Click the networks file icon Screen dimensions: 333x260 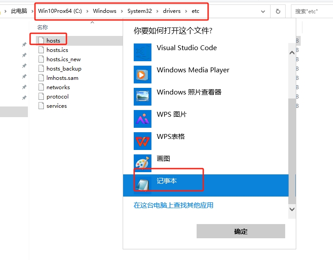(41, 87)
